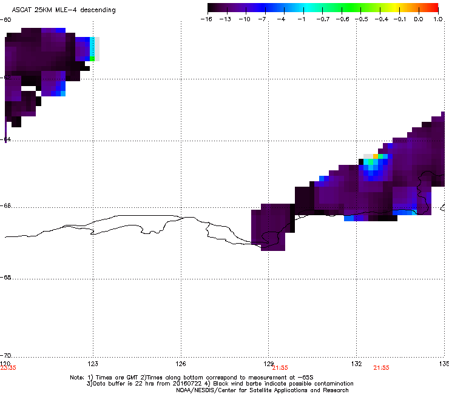
Task: Click the red 21:55 time near 129
Action: 280,368
